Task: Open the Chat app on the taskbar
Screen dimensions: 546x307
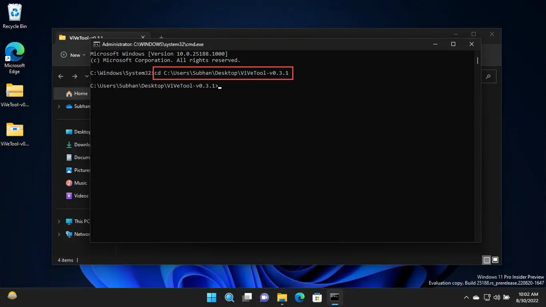Action: pyautogui.click(x=265, y=297)
